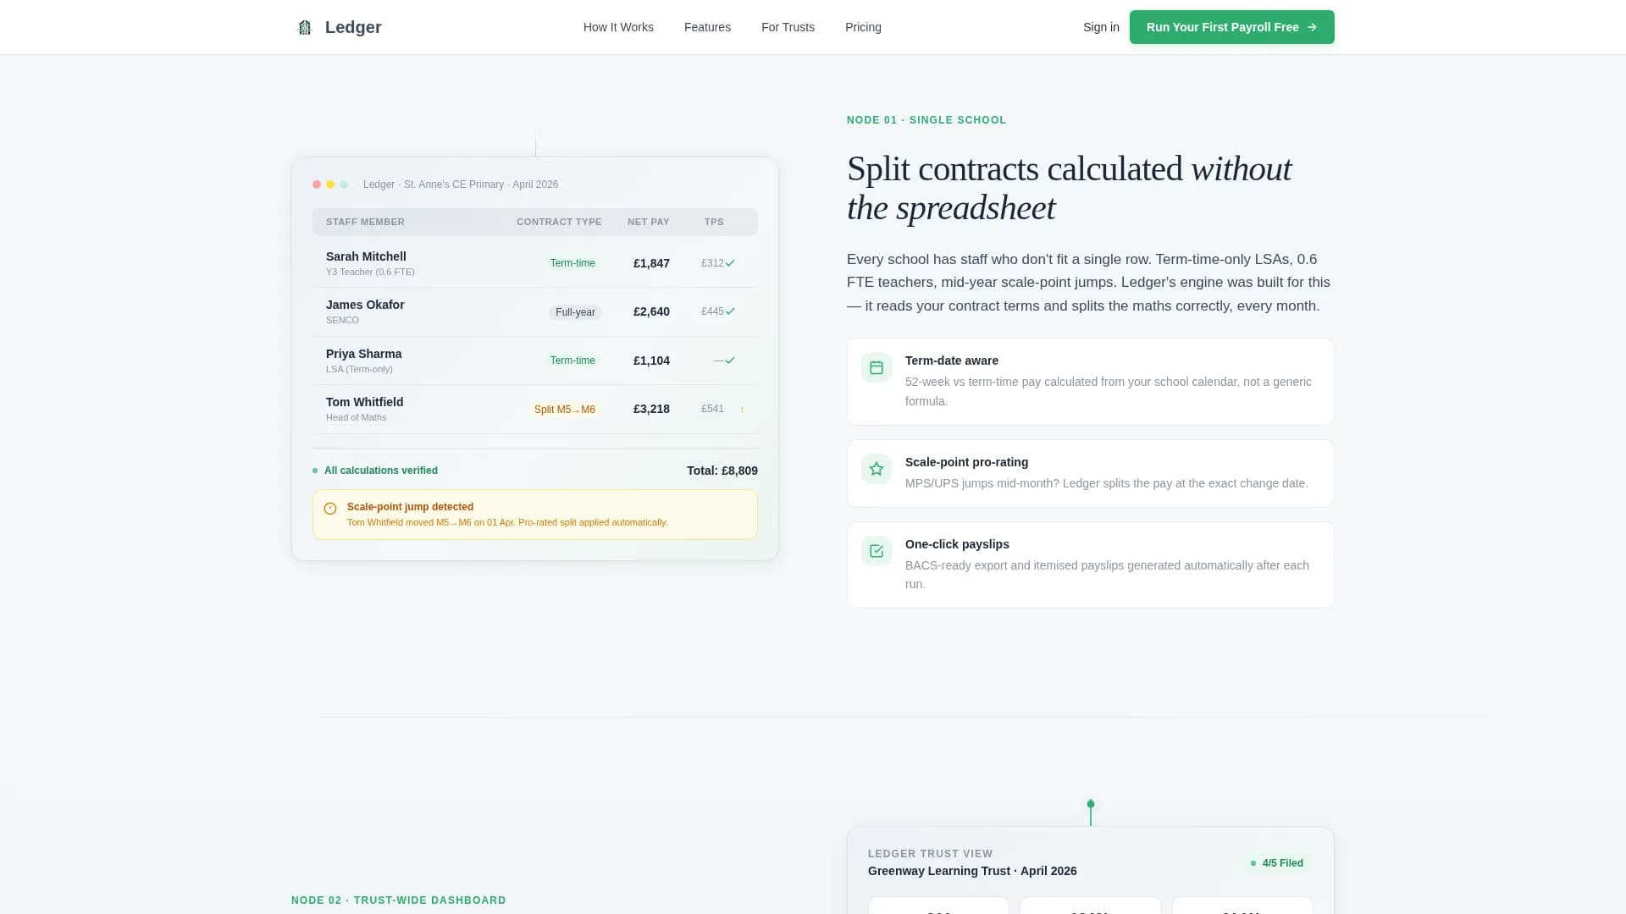
Task: Click the star icon beside Scale-point pro-rating
Action: (877, 469)
